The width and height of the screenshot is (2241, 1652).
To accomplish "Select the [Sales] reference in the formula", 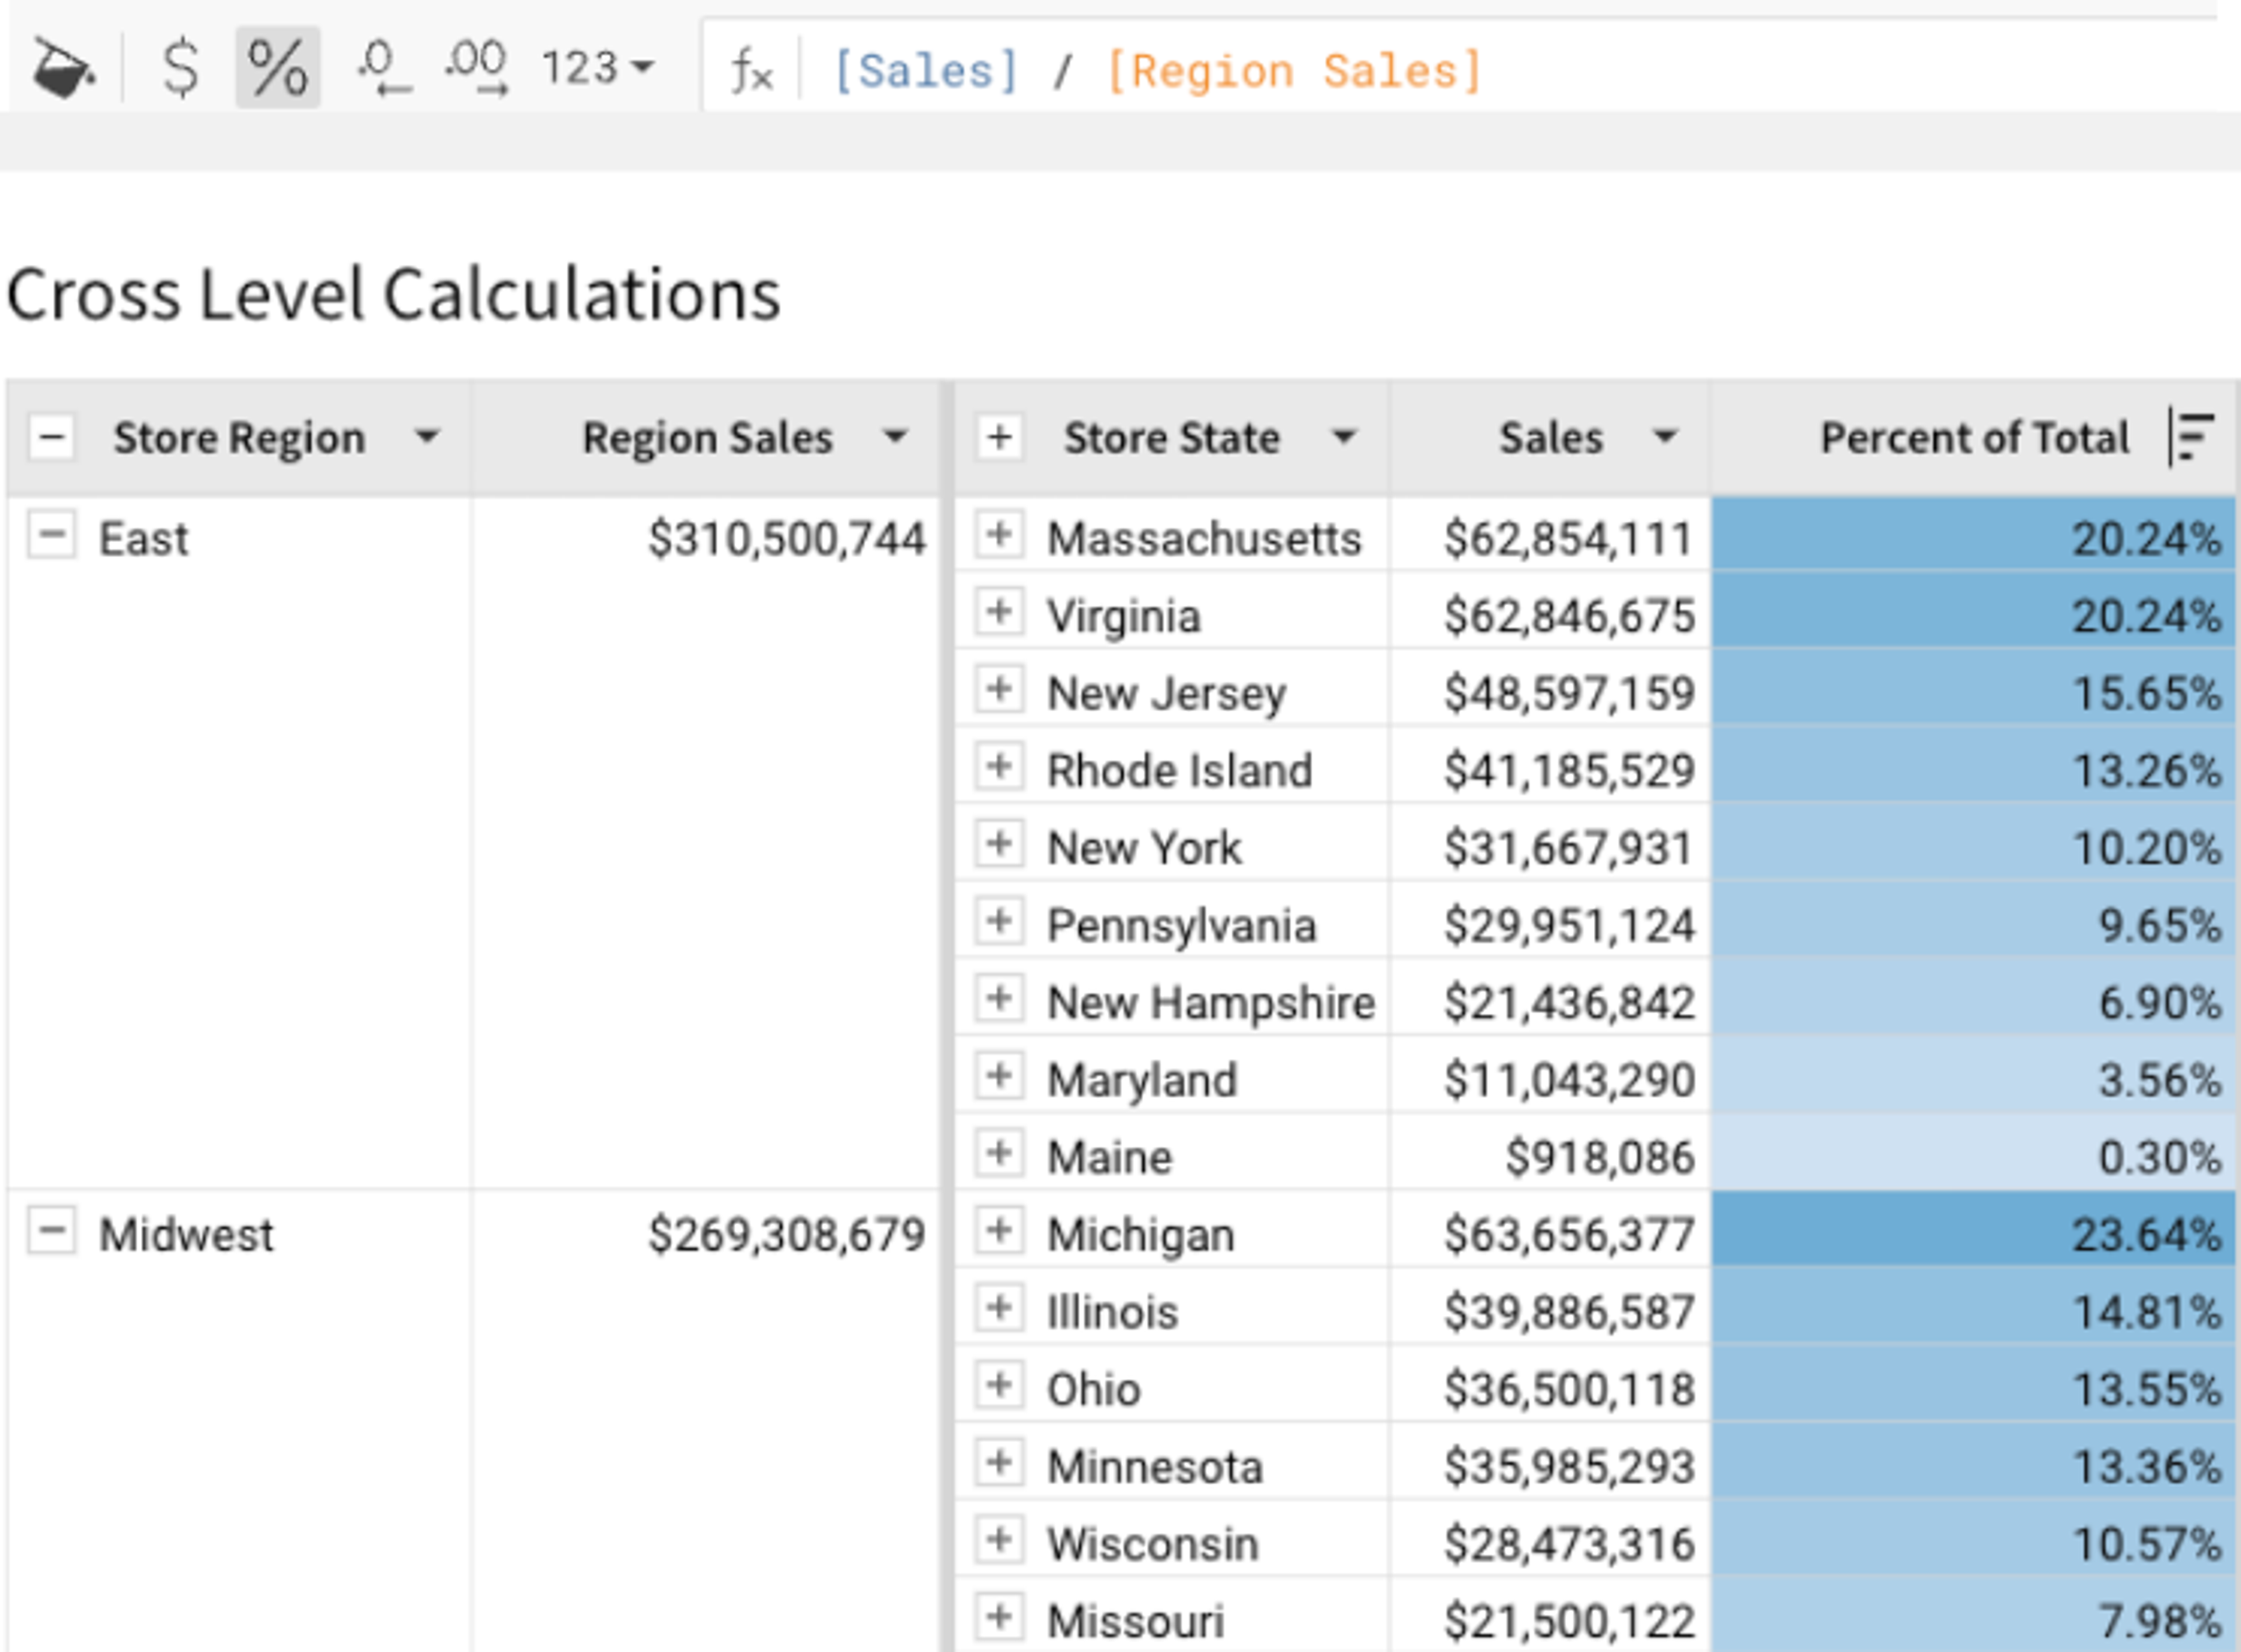I will 925,71.
